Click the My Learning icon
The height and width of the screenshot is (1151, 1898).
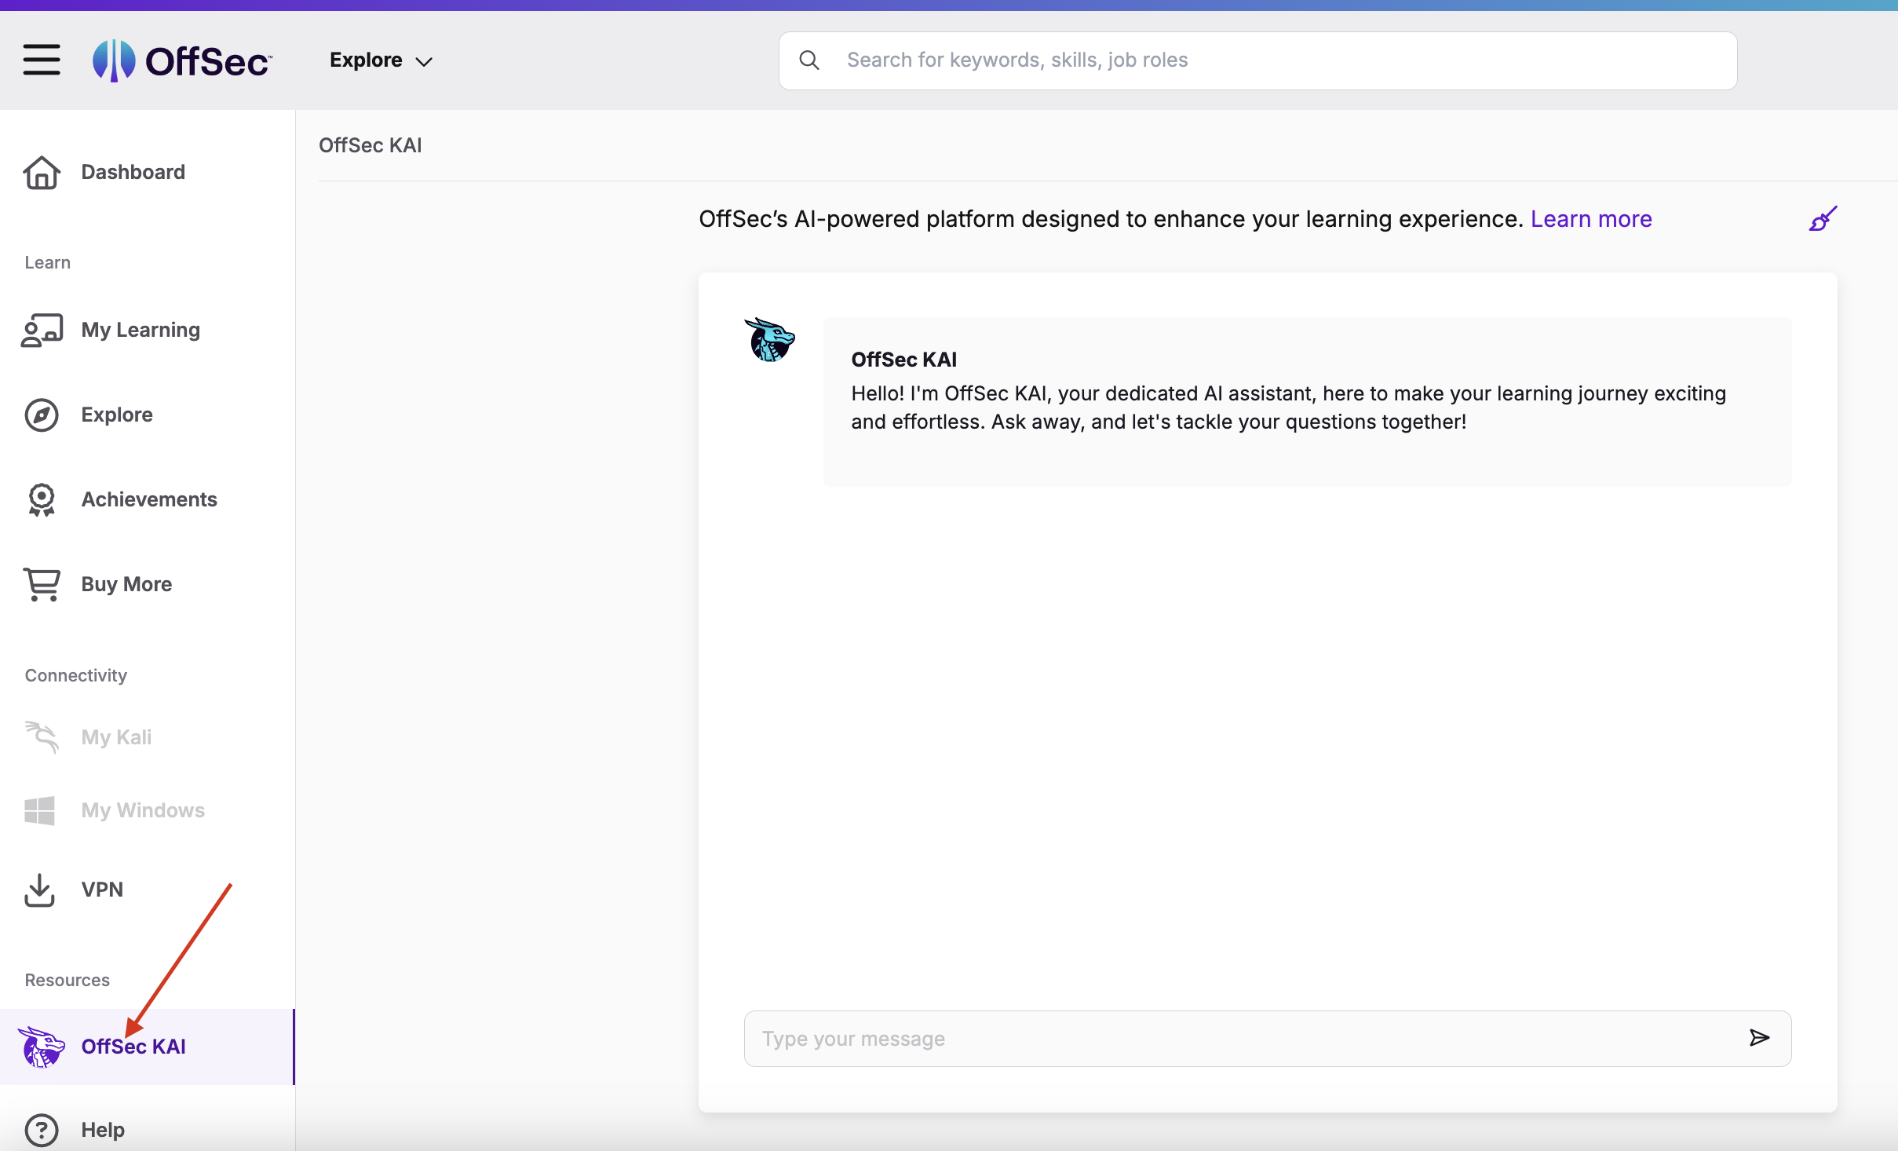point(42,330)
